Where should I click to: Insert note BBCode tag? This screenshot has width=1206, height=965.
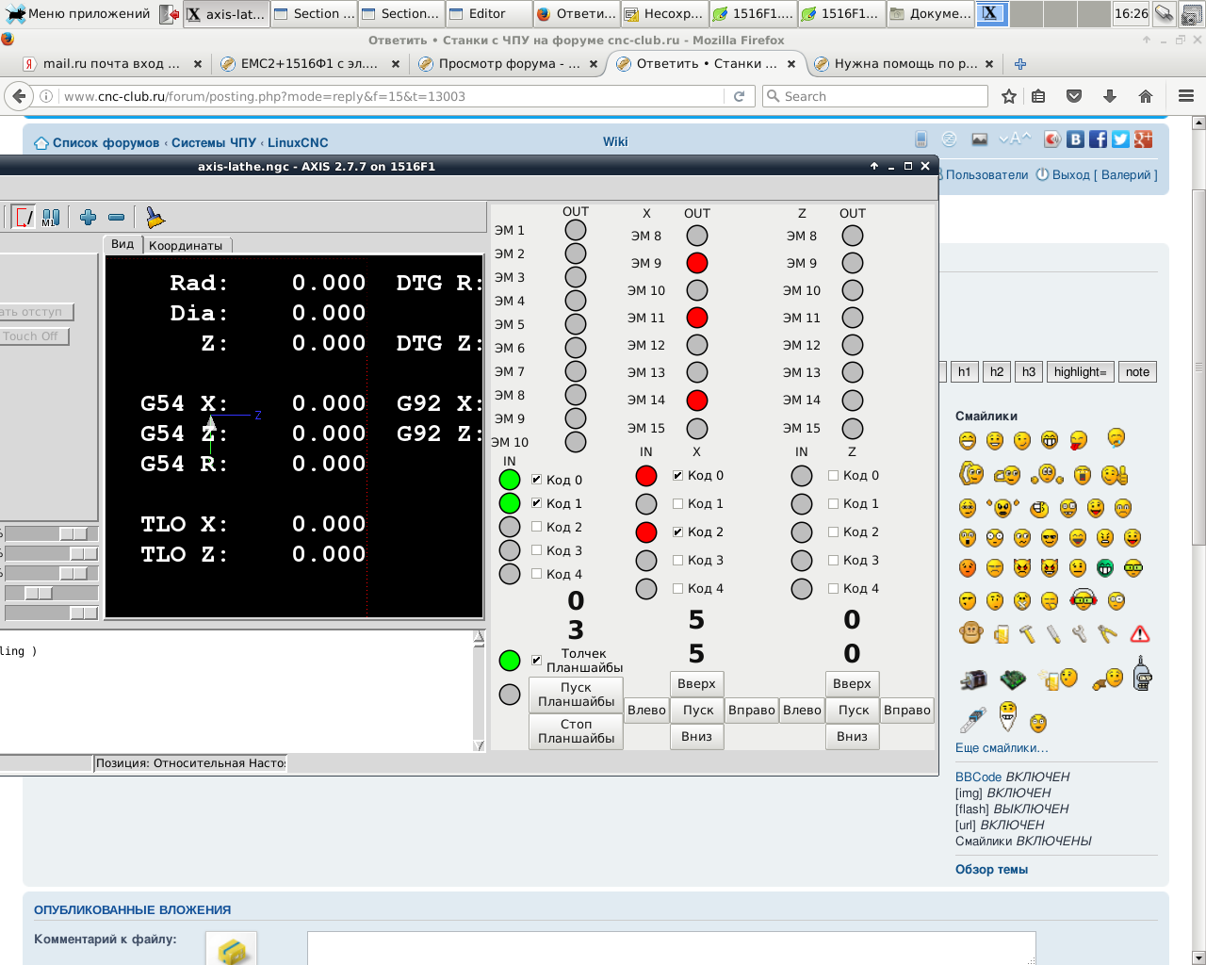click(x=1137, y=371)
